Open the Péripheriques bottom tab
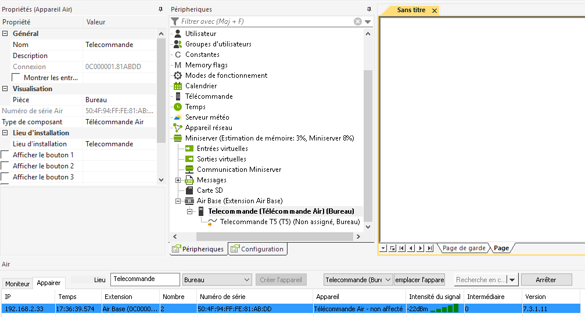Screen dimensions: 585x317 coord(198,248)
